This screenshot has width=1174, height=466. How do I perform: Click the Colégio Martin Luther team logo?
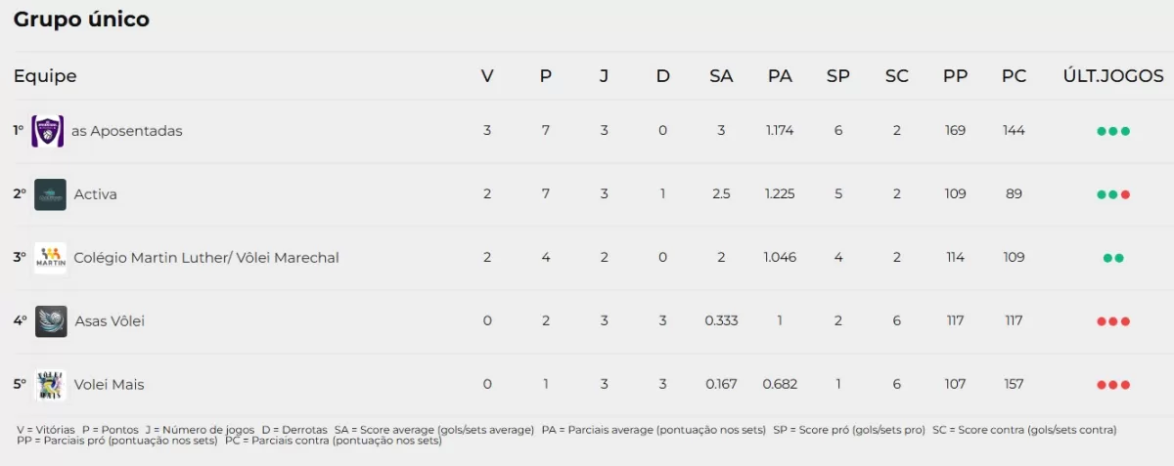pos(50,258)
